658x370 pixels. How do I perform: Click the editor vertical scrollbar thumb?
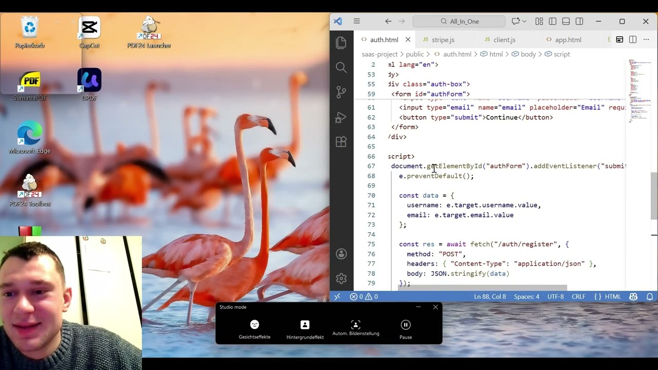click(x=654, y=196)
